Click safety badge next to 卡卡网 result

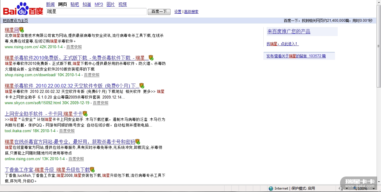(85, 114)
